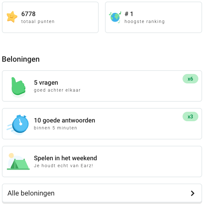The width and height of the screenshot is (204, 204).
Task: Click the Je houdt echt van Earz text
Action: tap(63, 165)
